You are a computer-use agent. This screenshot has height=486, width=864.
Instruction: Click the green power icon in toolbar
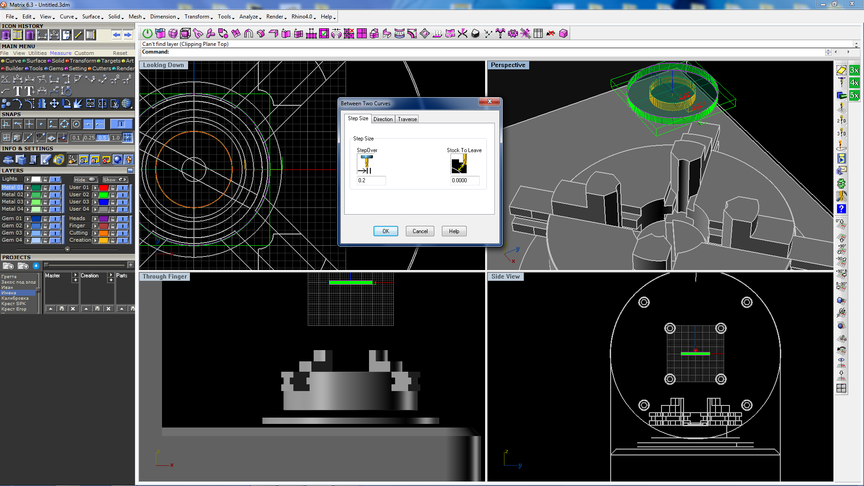click(147, 34)
